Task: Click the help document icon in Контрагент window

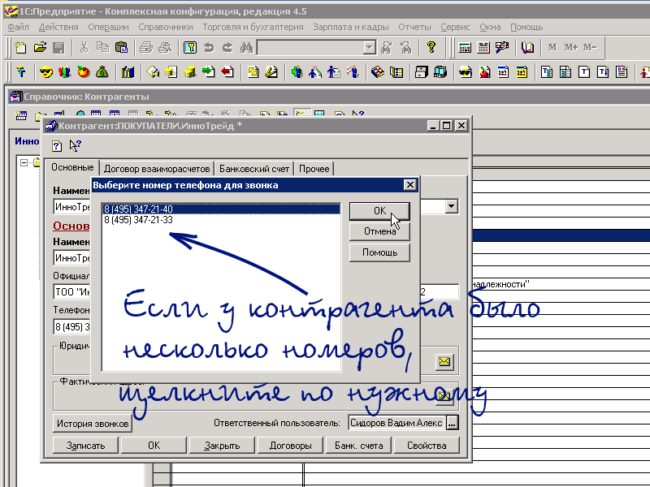Action: tap(57, 146)
